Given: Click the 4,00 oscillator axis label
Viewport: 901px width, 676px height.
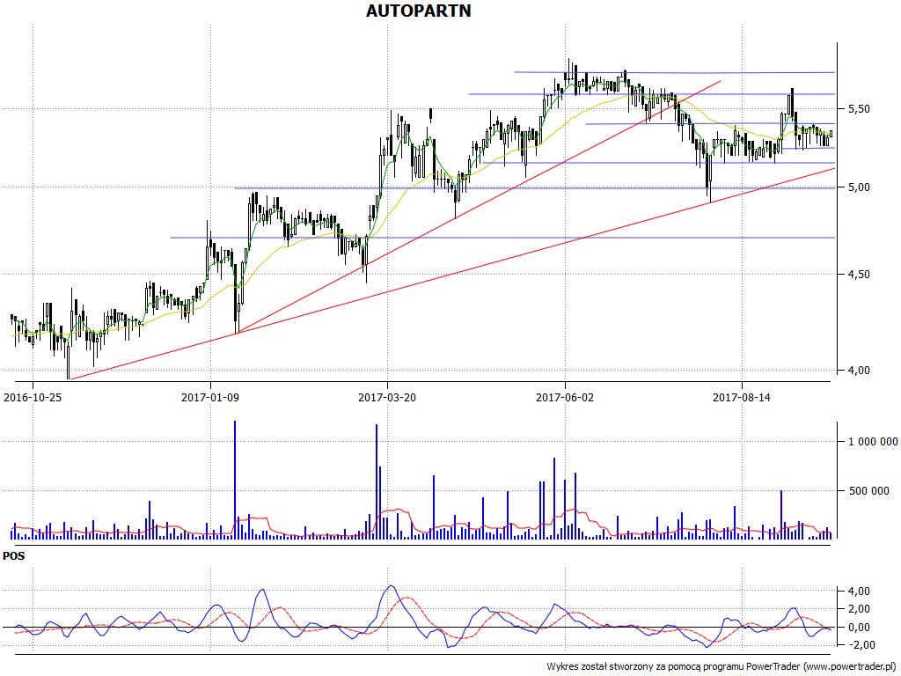Looking at the screenshot, I should [x=859, y=591].
